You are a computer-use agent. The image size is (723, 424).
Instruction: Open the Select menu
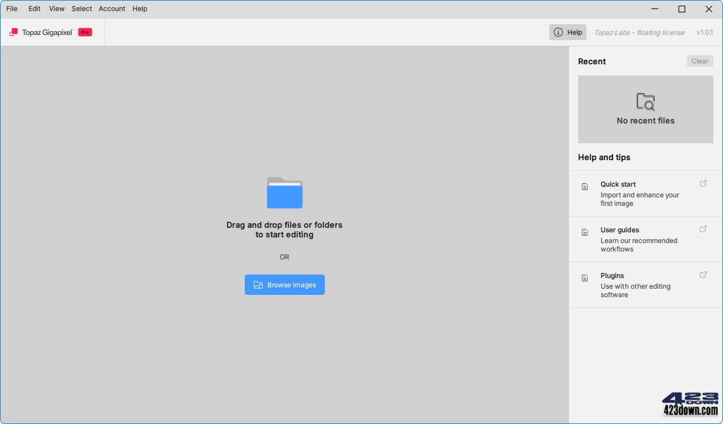point(82,8)
